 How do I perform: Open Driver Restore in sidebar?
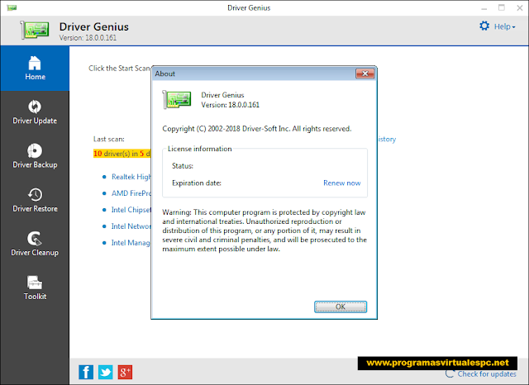click(x=35, y=200)
